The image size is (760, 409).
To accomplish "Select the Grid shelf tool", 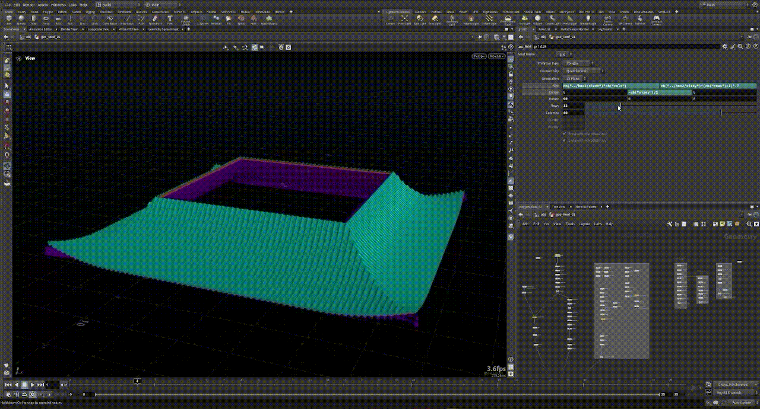I will (x=58, y=19).
